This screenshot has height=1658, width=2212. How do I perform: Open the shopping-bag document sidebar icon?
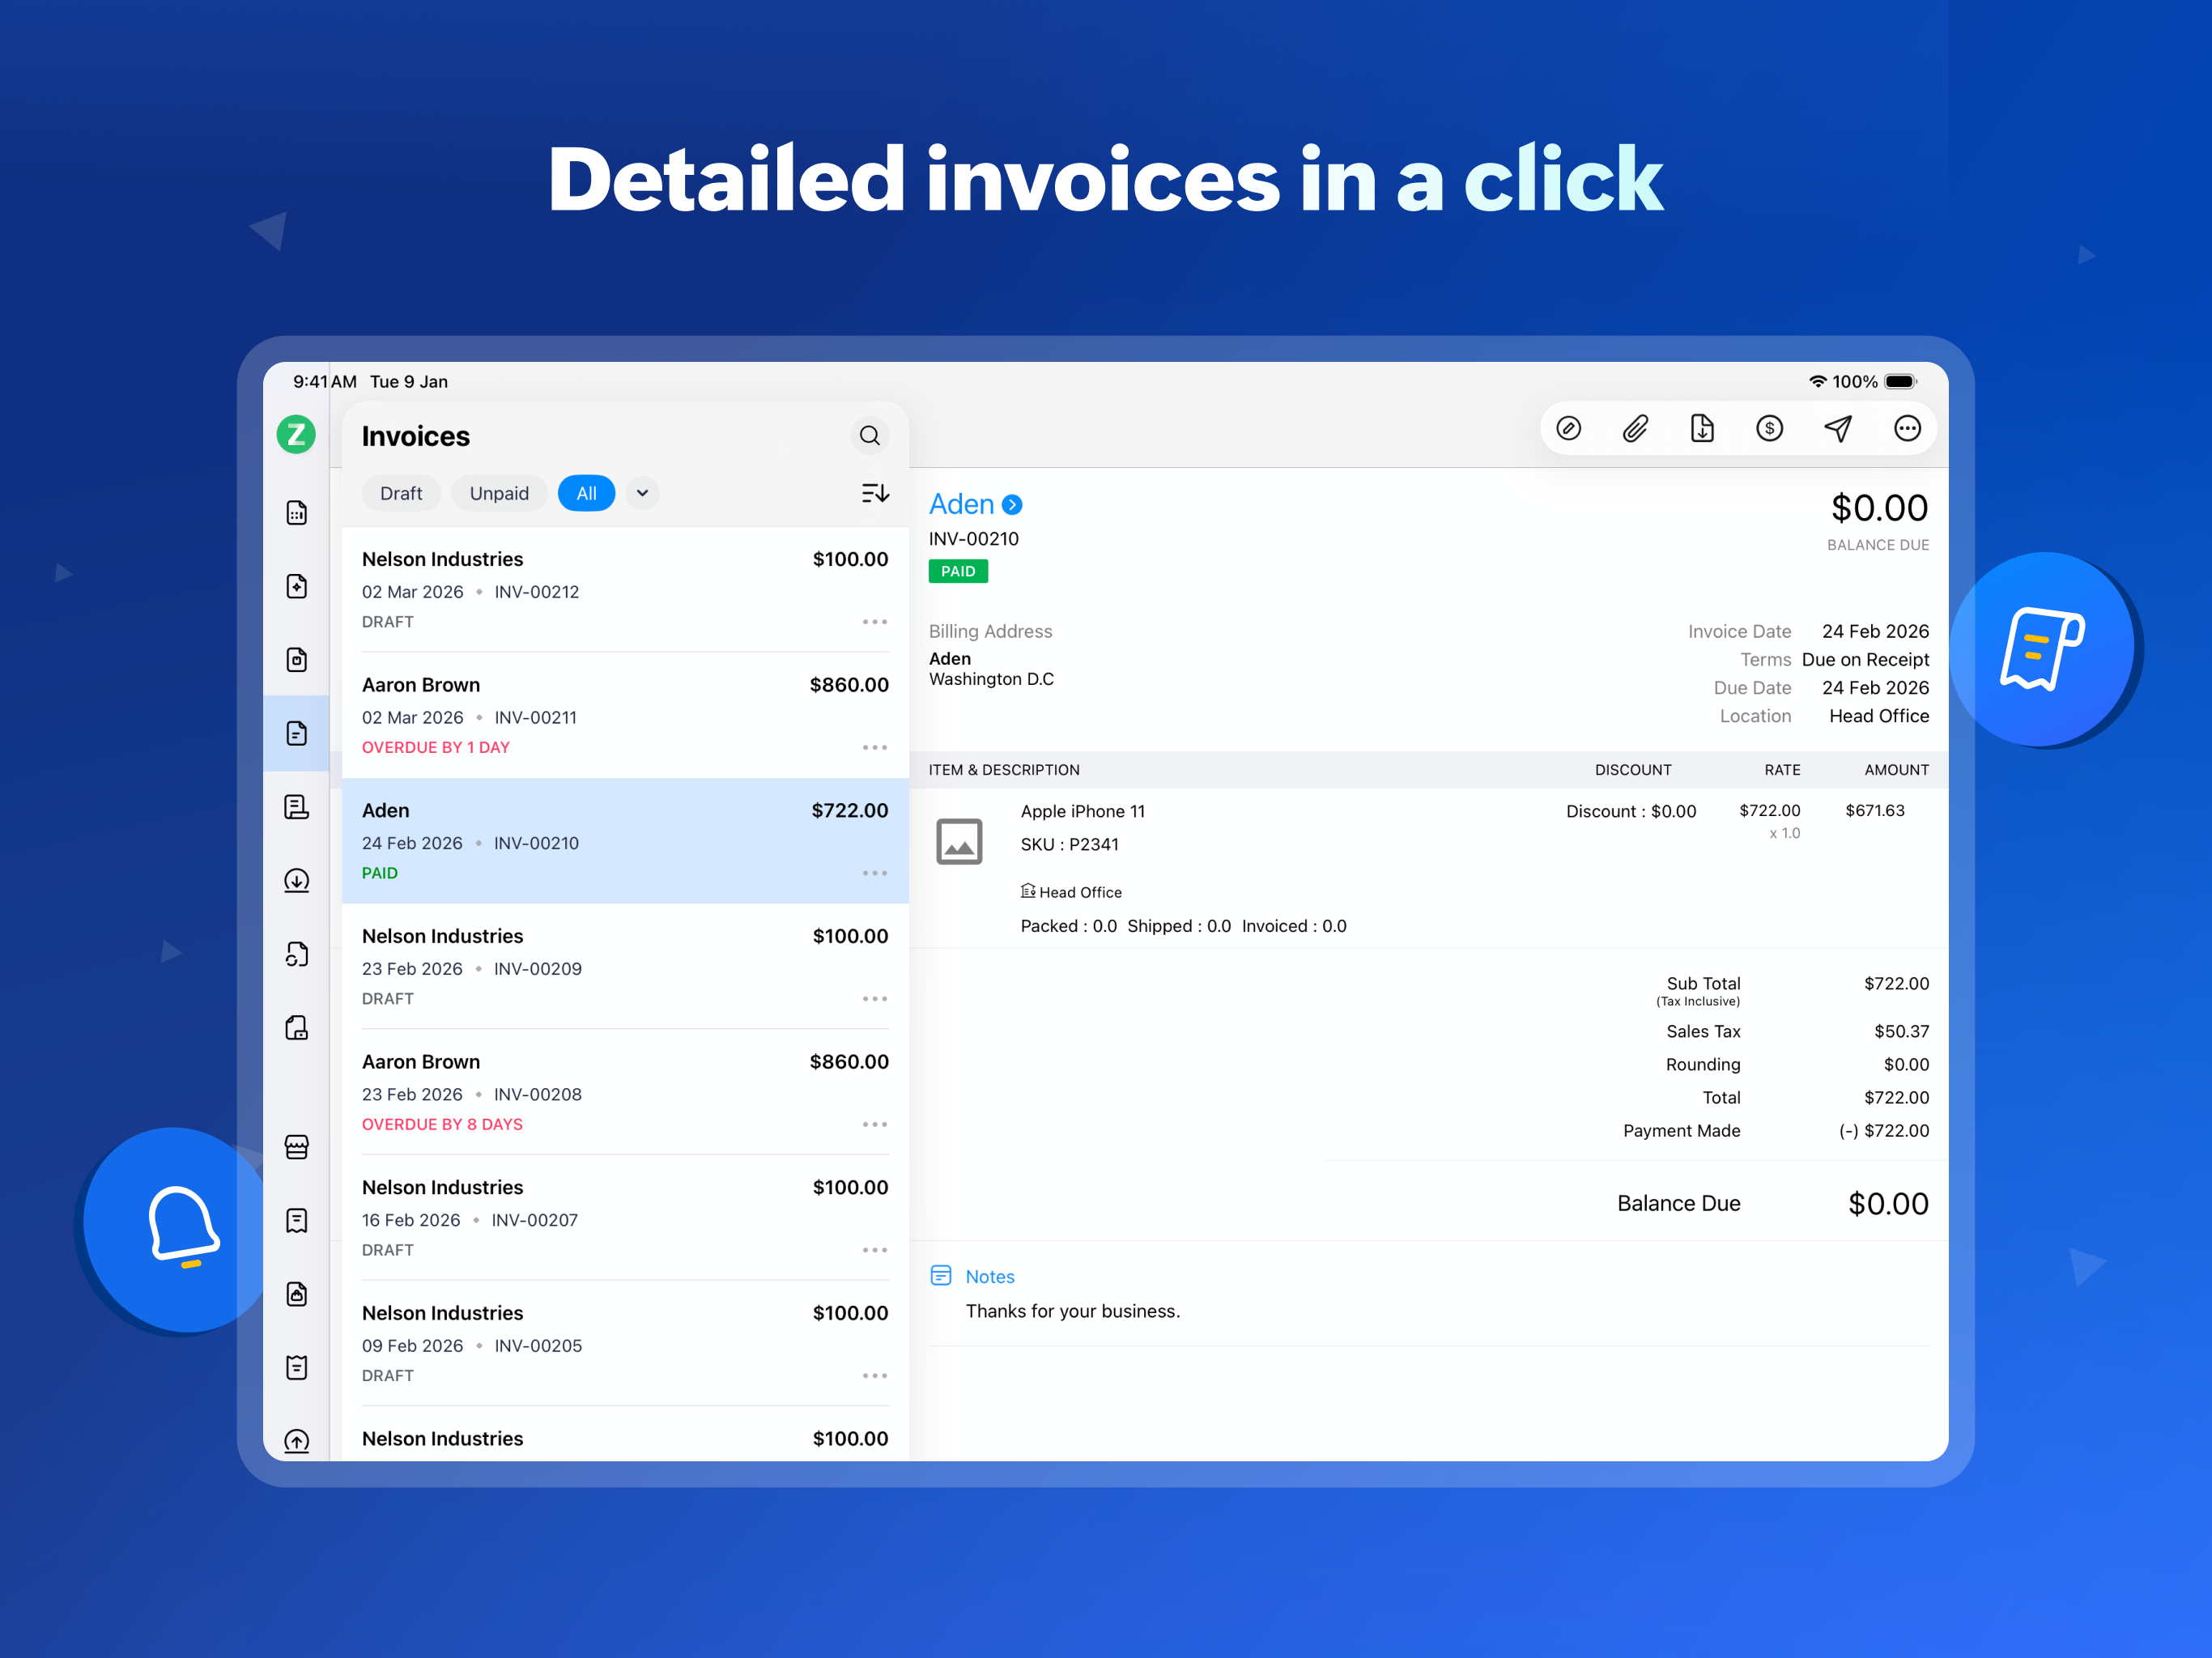pyautogui.click(x=297, y=1294)
